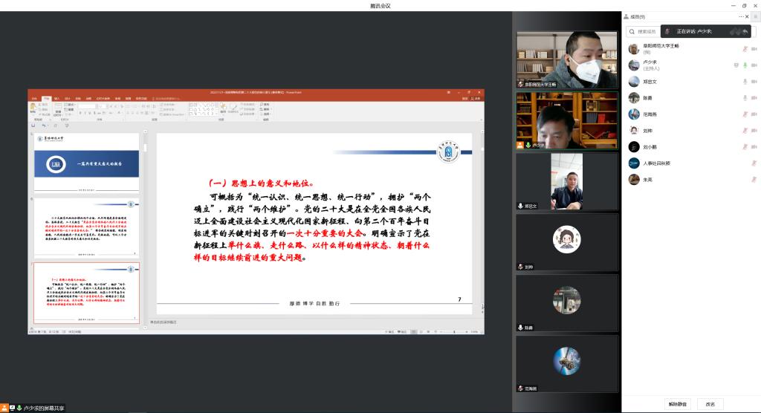Select participant 人事处吕秋婉 in member list
The image size is (761, 413).
point(657,163)
